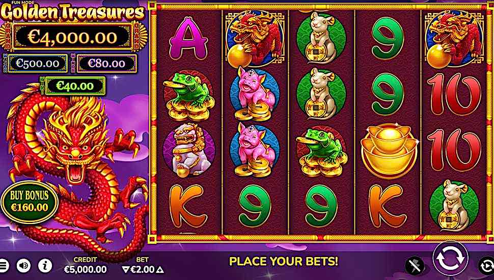The width and height of the screenshot is (494, 280).
Task: Click the golden ingot symbol
Action: click(388, 151)
